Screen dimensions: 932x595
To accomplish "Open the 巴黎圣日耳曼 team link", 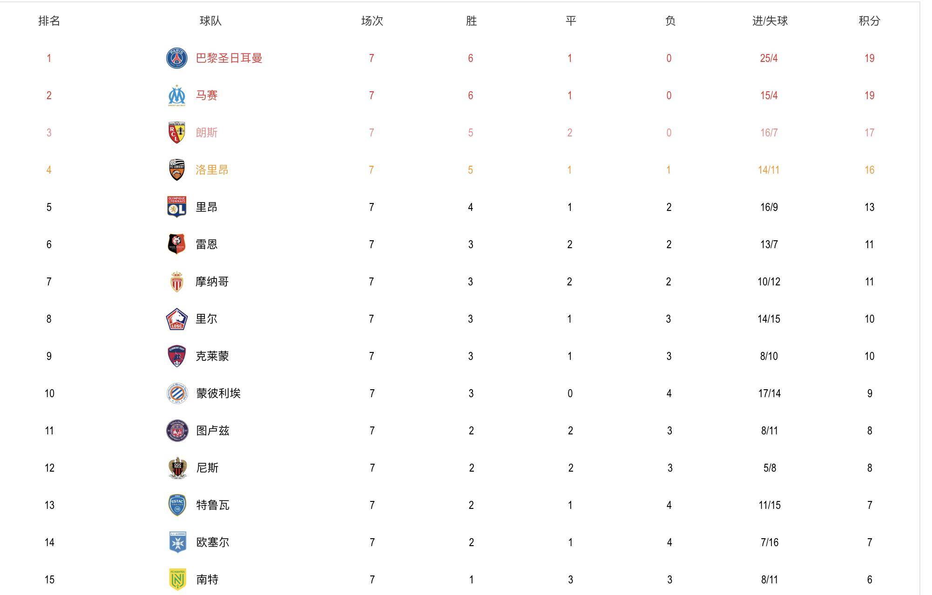I will tap(229, 58).
